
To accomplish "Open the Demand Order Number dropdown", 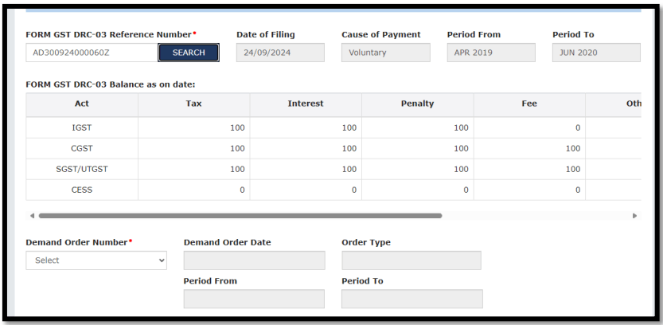I will [x=96, y=260].
